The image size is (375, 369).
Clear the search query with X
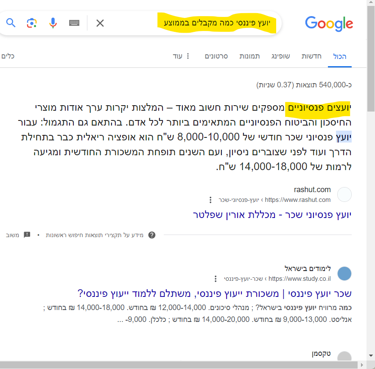tap(100, 23)
